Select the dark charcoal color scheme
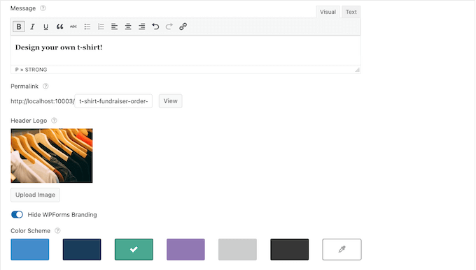The height and width of the screenshot is (270, 476). tap(290, 249)
